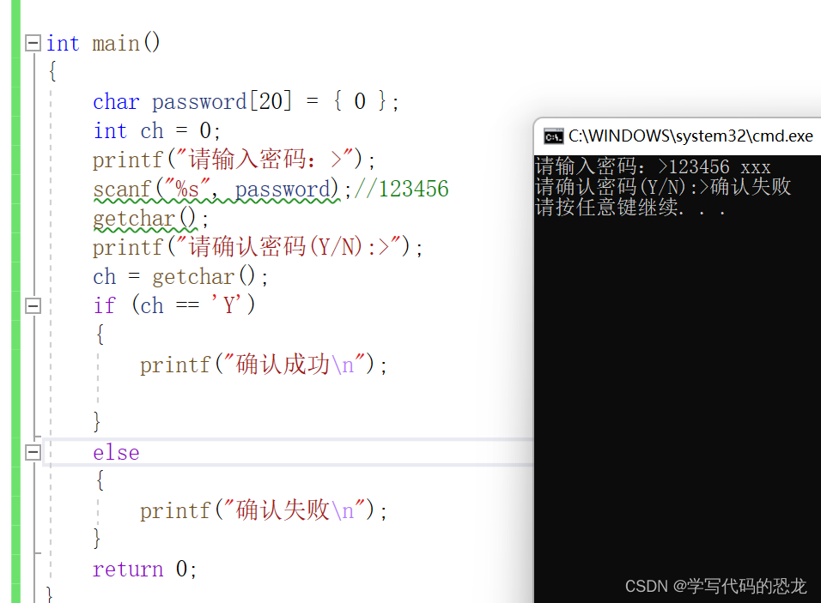The width and height of the screenshot is (821, 603).
Task: Collapse the int main() function block
Action: (33, 43)
